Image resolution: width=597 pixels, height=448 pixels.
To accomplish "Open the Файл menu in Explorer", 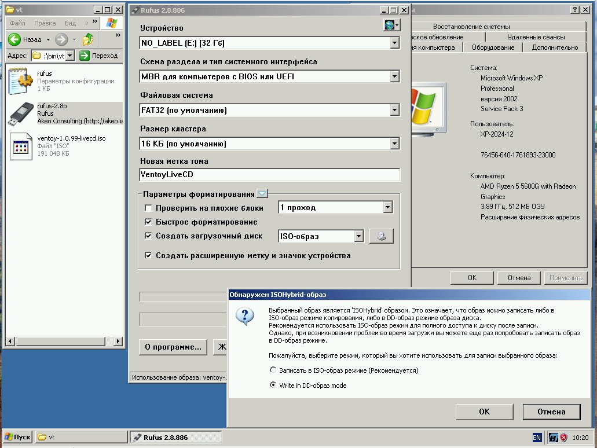I will 17,23.
